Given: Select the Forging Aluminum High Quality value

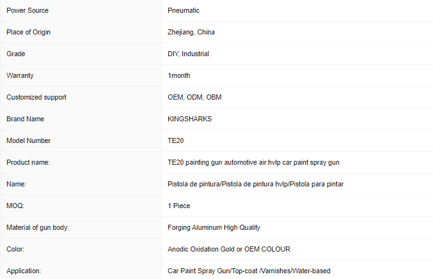Looking at the screenshot, I should tap(214, 227).
